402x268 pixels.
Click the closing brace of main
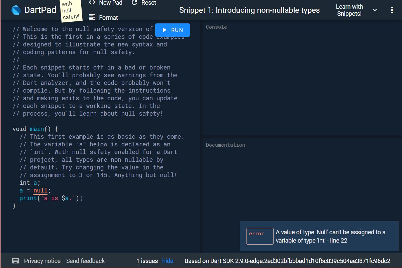pos(14,206)
